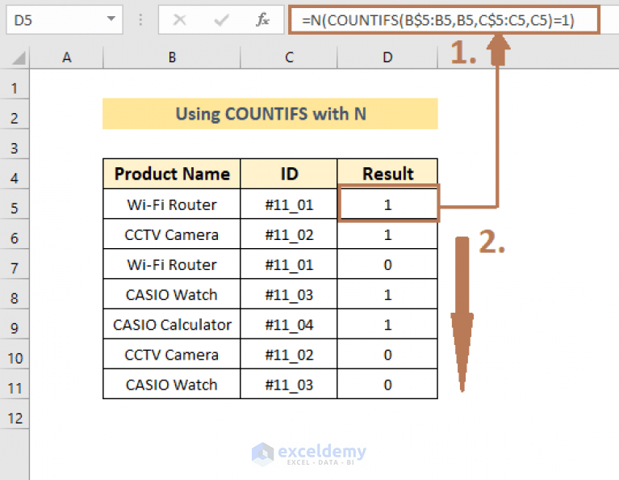Select result cell in row 11
619x480 pixels.
coord(387,385)
